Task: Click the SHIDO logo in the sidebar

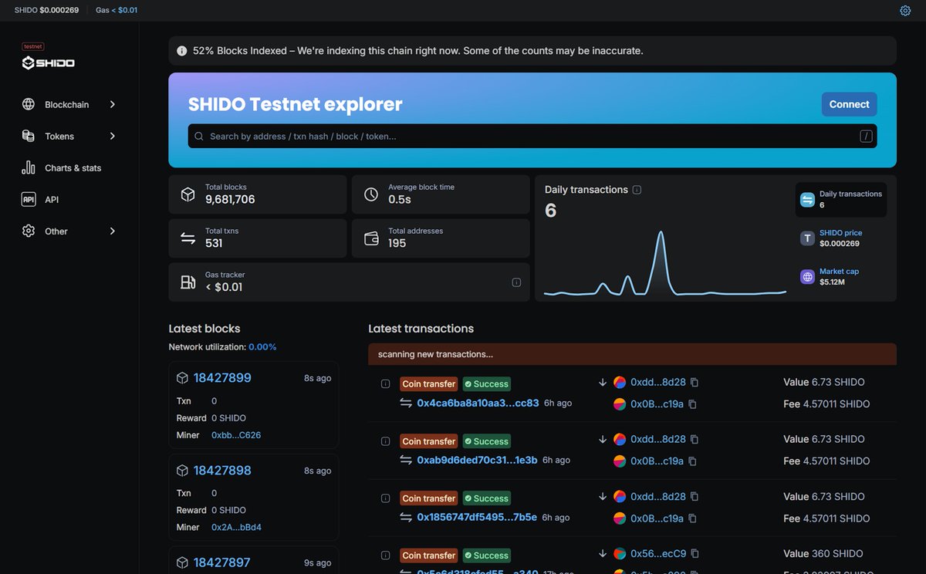Action: (48, 62)
